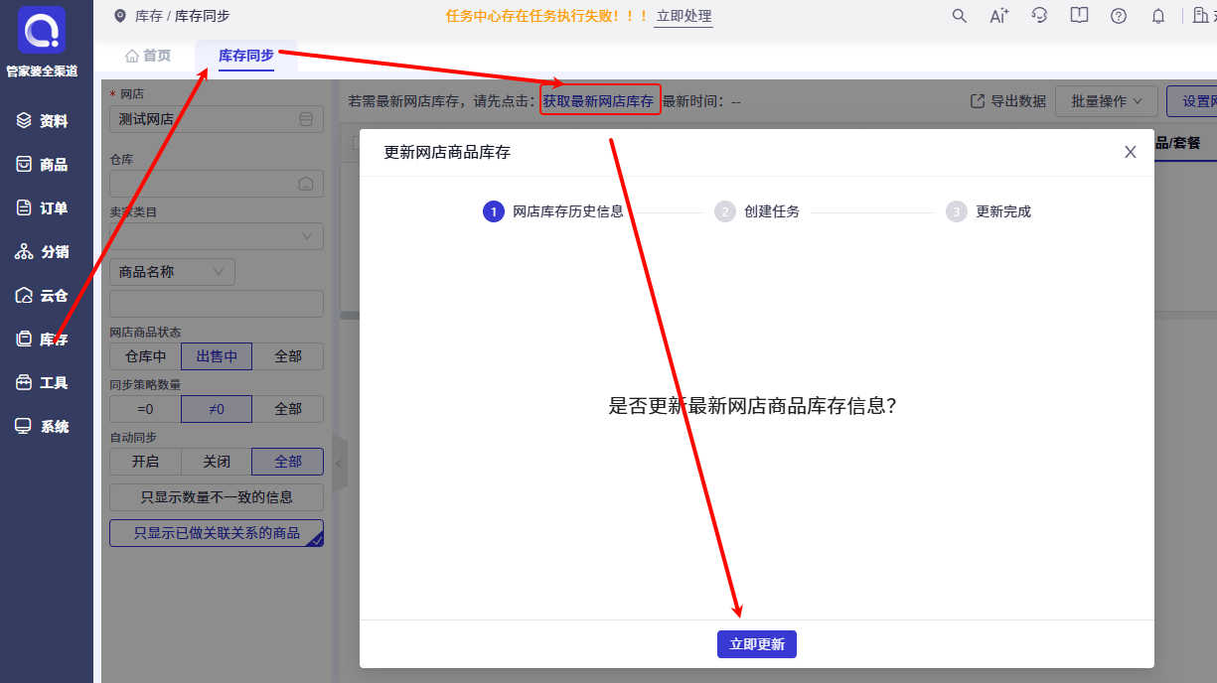Click the 任务中心存在任务执行失败 warning text

click(546, 16)
